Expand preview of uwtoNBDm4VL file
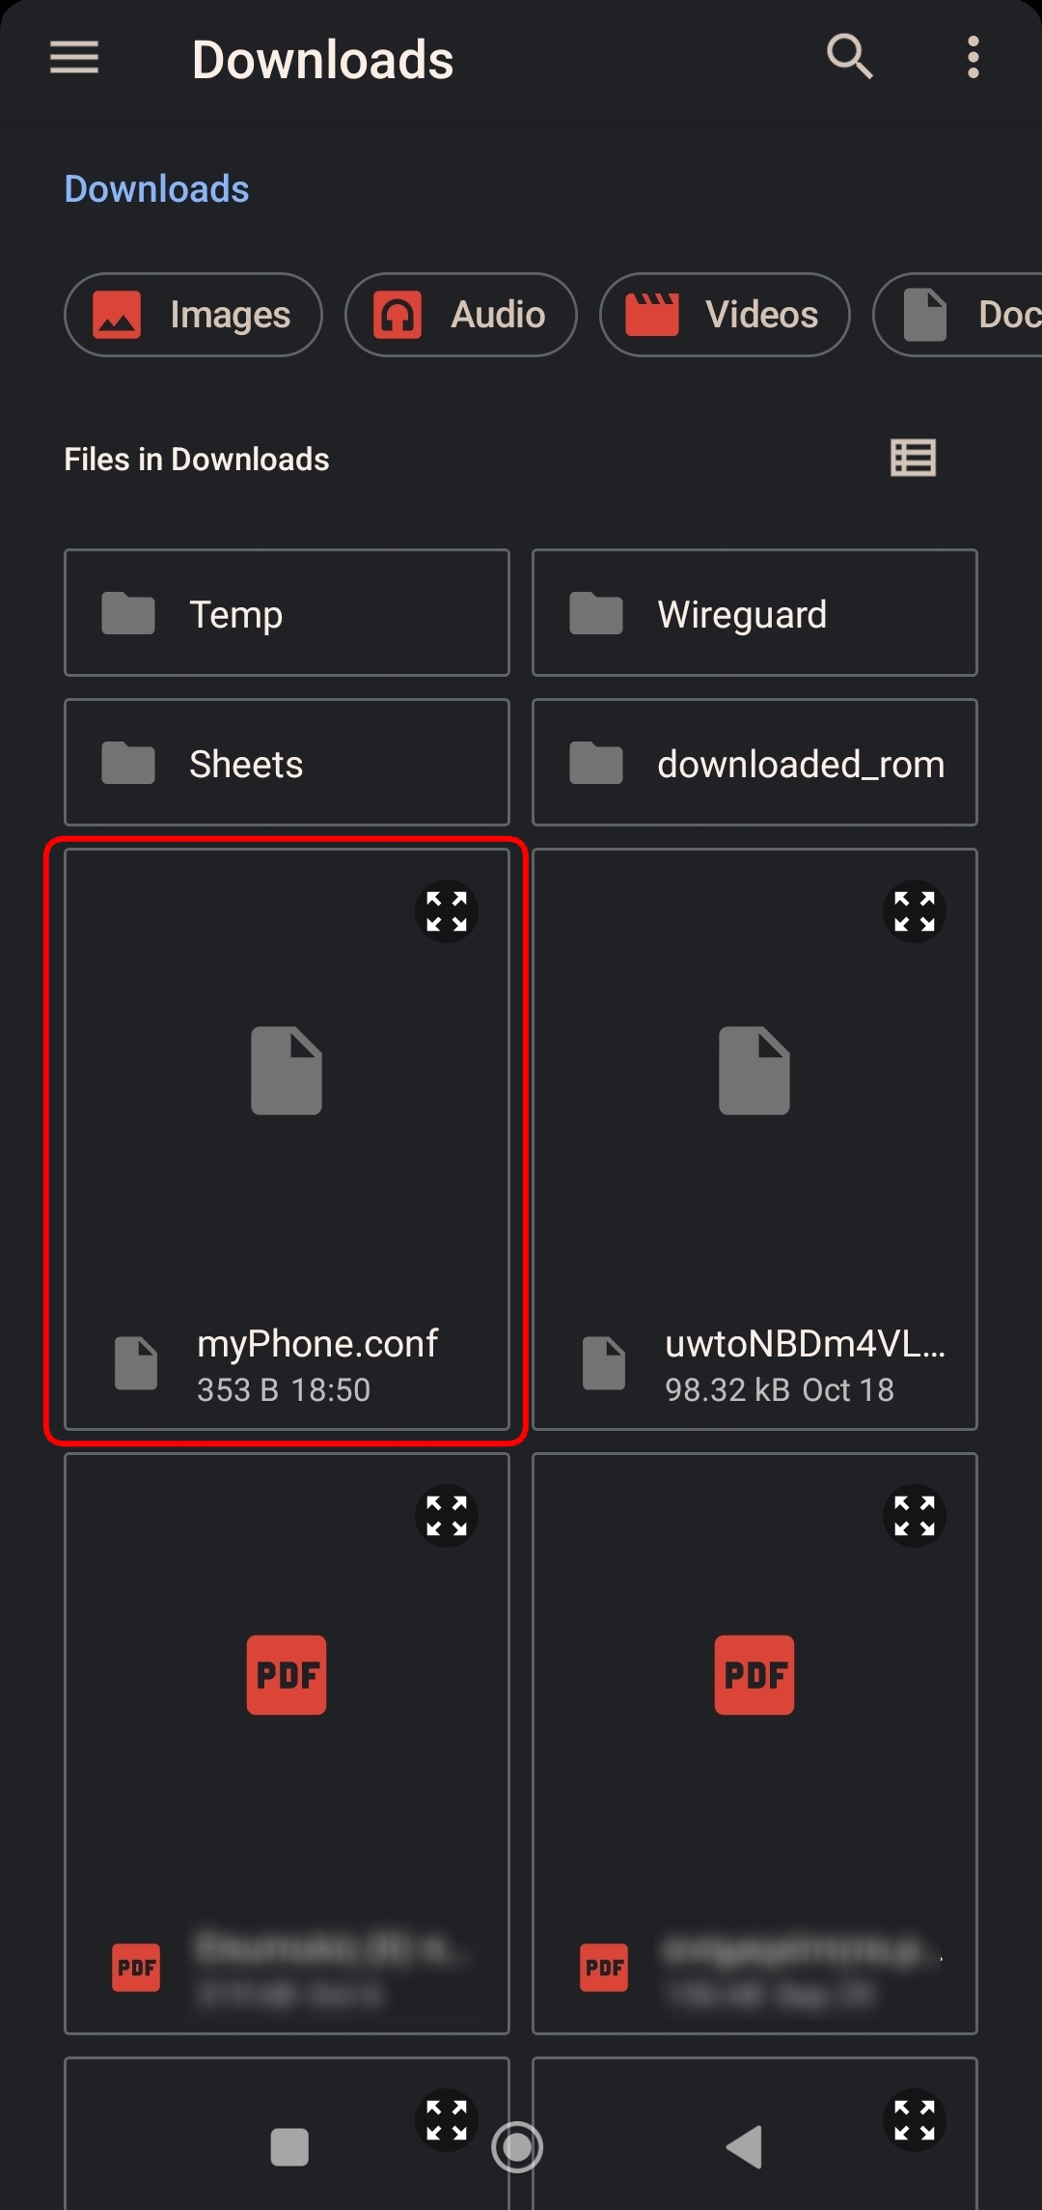This screenshot has height=2210, width=1042. pos(914,911)
